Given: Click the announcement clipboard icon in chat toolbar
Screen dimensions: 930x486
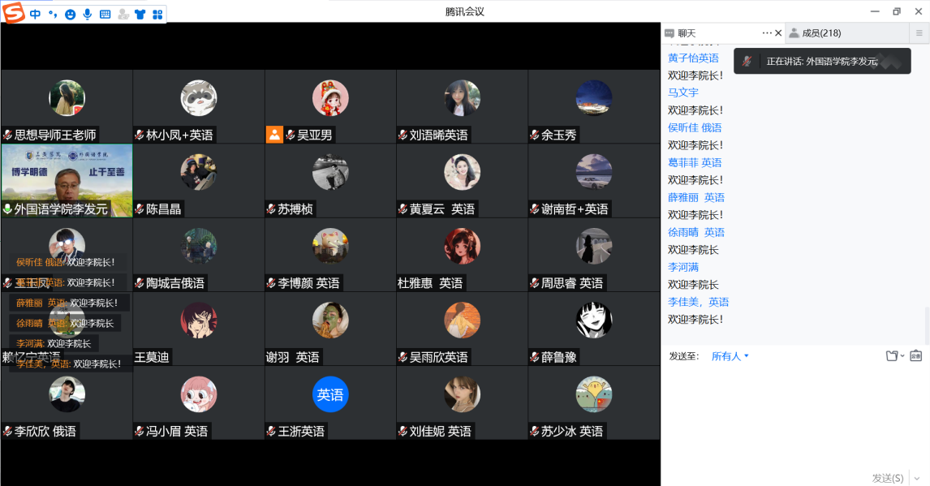Looking at the screenshot, I should pyautogui.click(x=915, y=356).
